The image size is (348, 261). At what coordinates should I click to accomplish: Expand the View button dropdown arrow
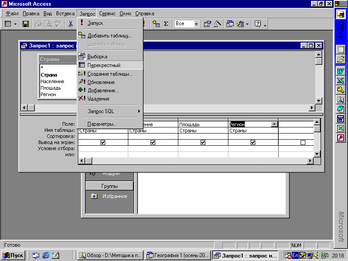(x=15, y=24)
